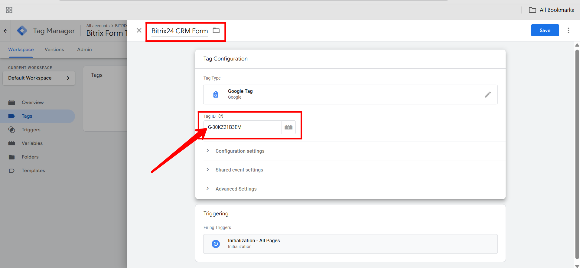Open the three-dot more actions menu

point(569,30)
